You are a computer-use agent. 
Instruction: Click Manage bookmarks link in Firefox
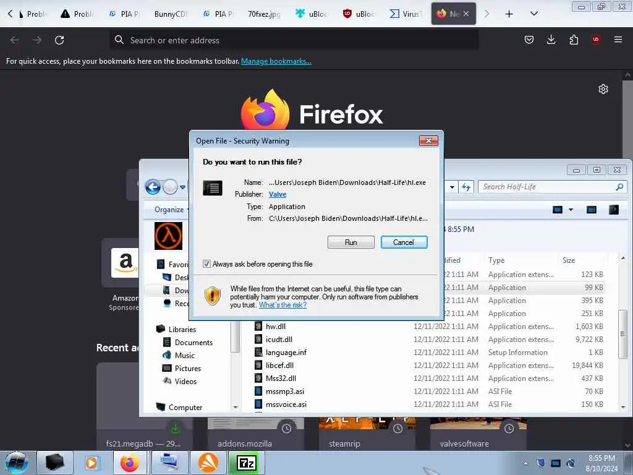(276, 61)
